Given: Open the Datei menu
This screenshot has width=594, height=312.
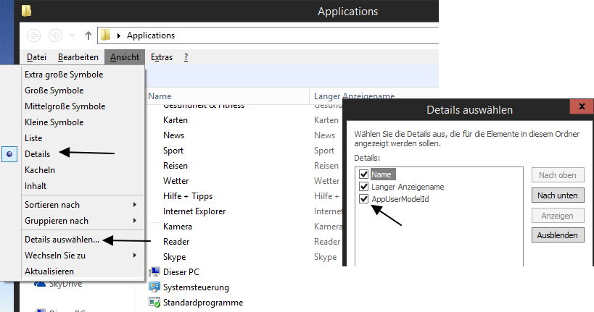Looking at the screenshot, I should [37, 57].
